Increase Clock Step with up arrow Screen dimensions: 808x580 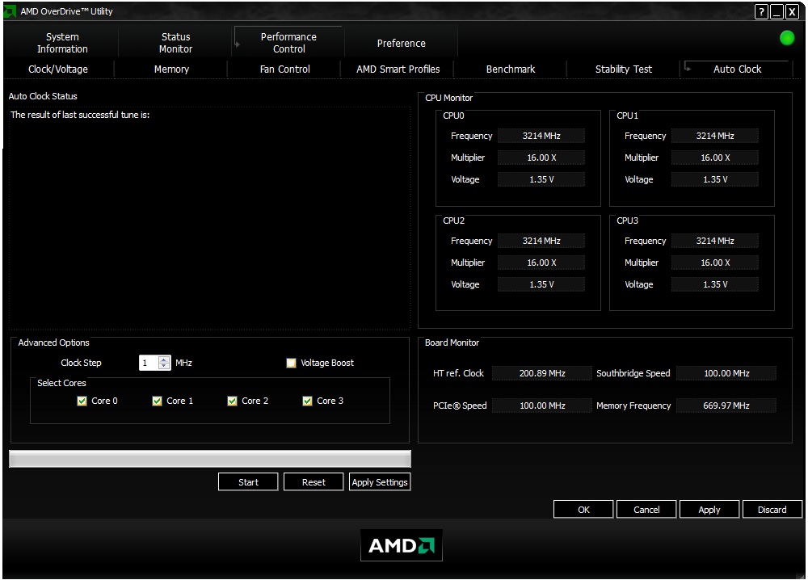(x=164, y=359)
